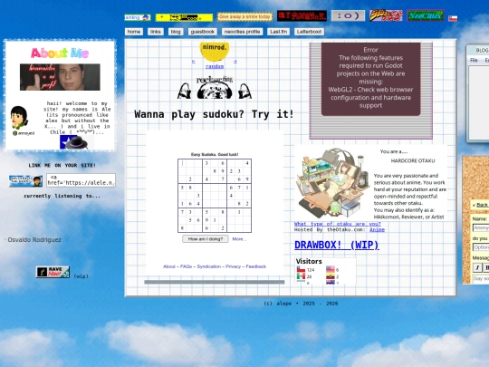This screenshot has width=489, height=367.
Task: Open the neocities profile nav button
Action: point(243,32)
